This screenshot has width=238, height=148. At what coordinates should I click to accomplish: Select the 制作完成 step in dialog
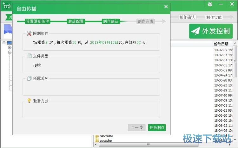pyautogui.click(x=145, y=21)
